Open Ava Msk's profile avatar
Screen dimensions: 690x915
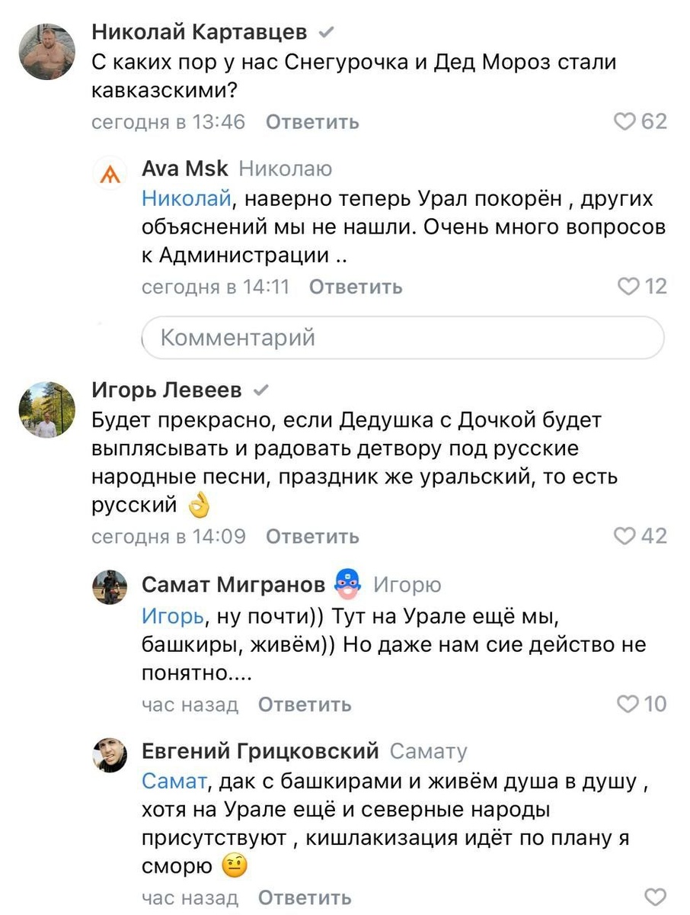click(113, 175)
